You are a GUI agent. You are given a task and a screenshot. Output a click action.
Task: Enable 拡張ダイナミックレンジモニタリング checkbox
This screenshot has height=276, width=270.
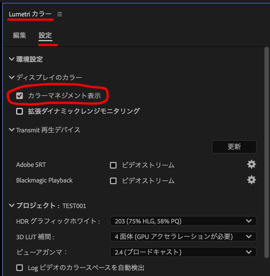pyautogui.click(x=20, y=111)
